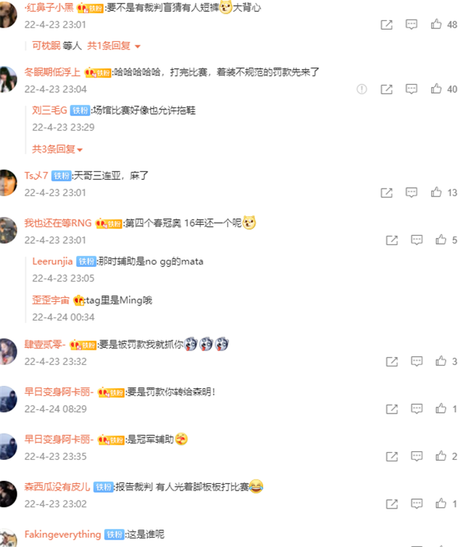
Task: Open 歪歪宇宙 user profile
Action: (51, 300)
